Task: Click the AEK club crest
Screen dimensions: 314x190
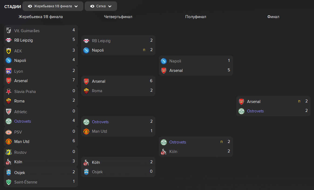Action: [9, 51]
